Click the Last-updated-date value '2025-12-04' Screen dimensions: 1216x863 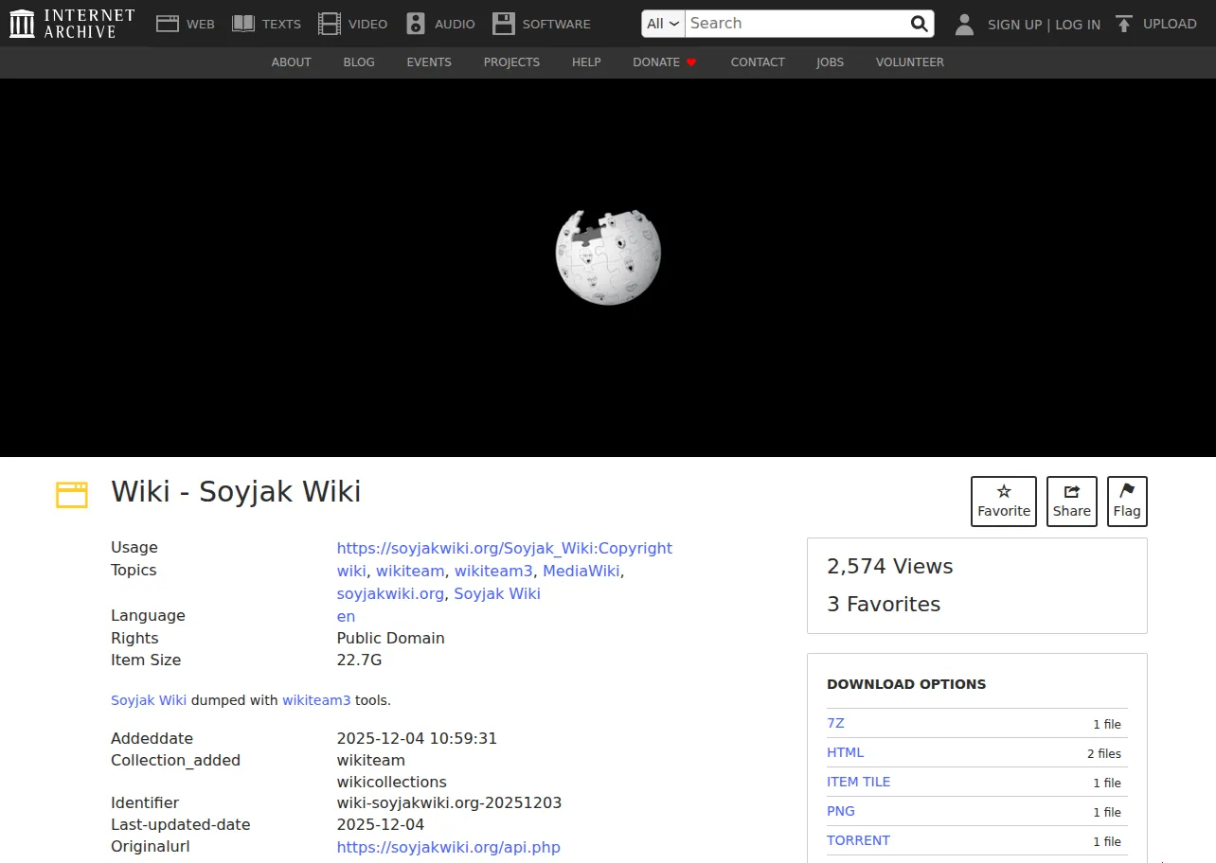coord(381,825)
